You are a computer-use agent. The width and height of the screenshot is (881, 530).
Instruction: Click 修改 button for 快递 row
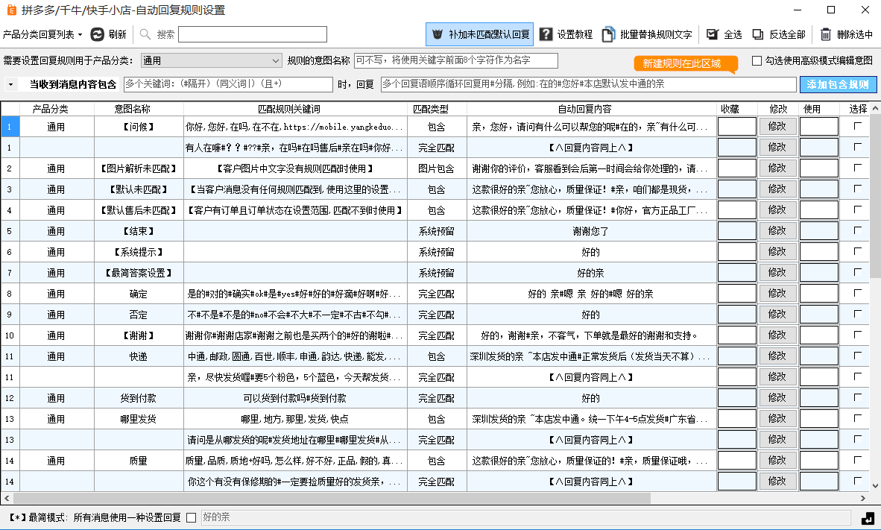(x=777, y=356)
